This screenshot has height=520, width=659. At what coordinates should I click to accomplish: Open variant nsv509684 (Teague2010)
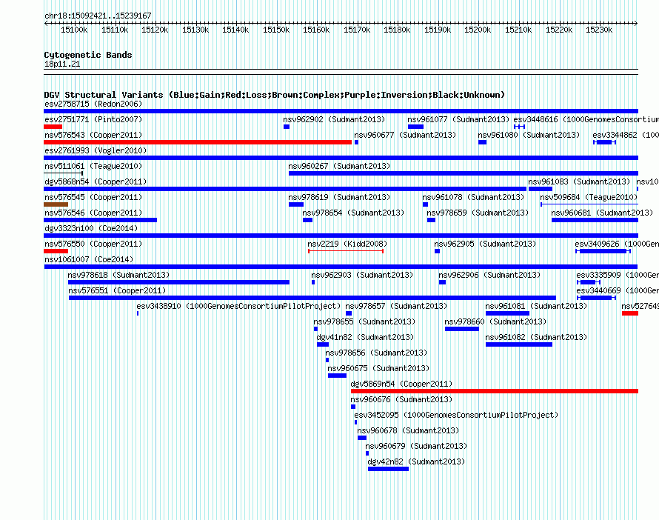point(589,197)
